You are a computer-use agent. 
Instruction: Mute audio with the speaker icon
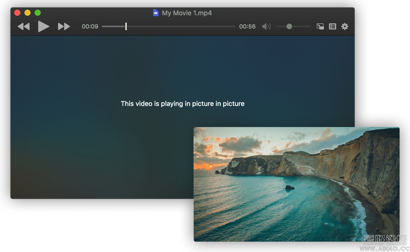(x=266, y=26)
